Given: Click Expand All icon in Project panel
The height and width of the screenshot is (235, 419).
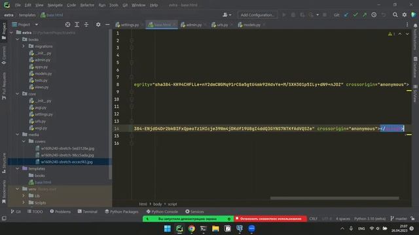Looking at the screenshot, I should [x=77, y=25].
